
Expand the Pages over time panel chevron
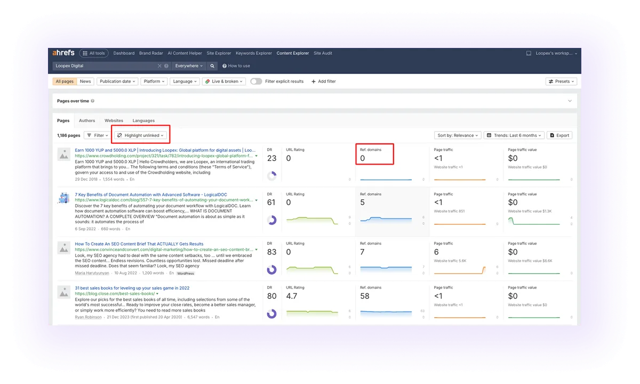click(x=570, y=101)
